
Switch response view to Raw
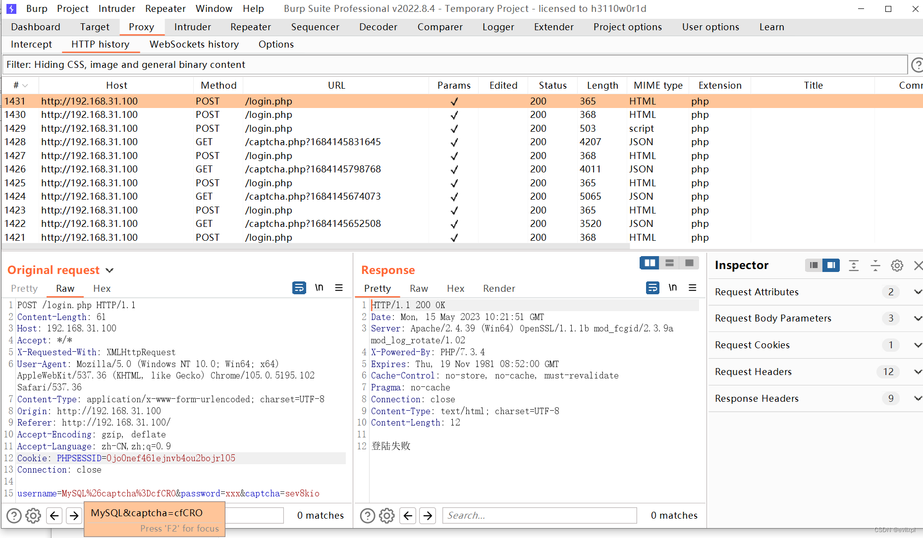[419, 288]
